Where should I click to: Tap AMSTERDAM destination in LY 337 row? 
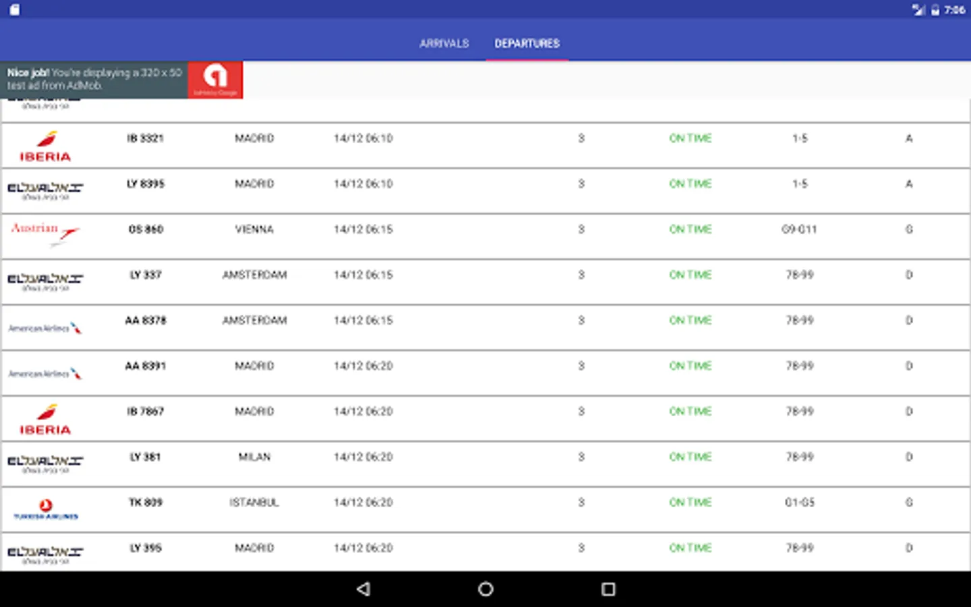254,274
